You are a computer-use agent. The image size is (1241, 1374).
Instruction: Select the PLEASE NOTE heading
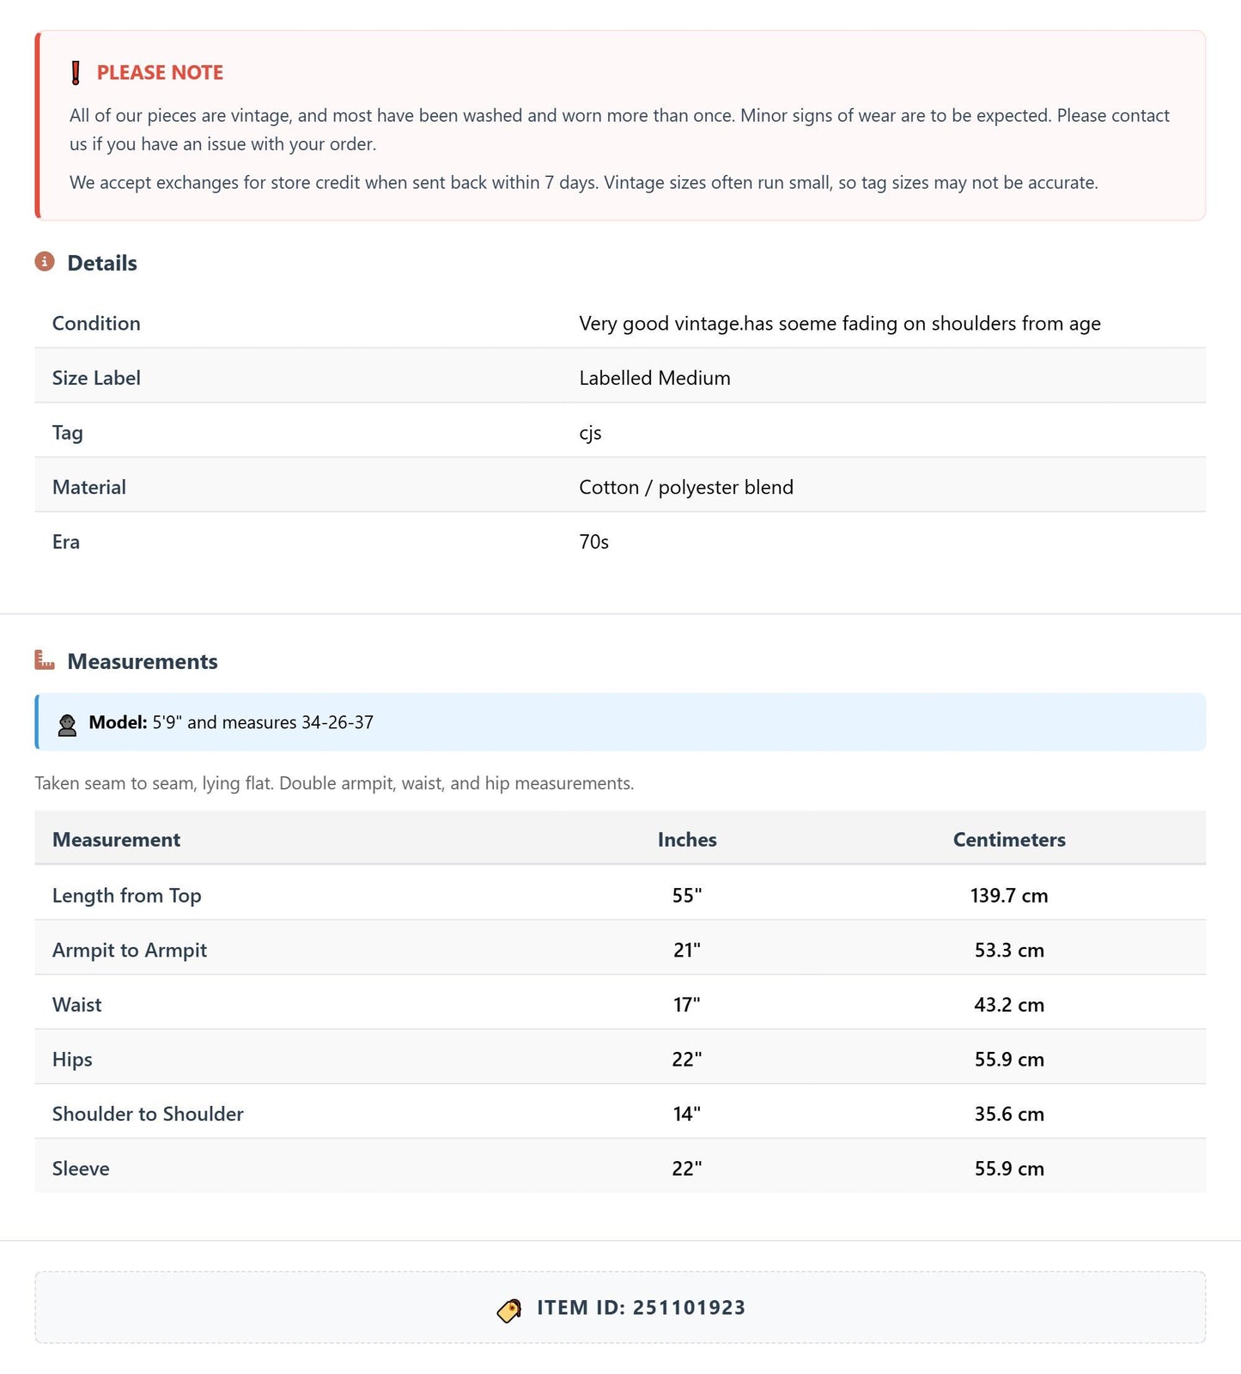(x=160, y=73)
